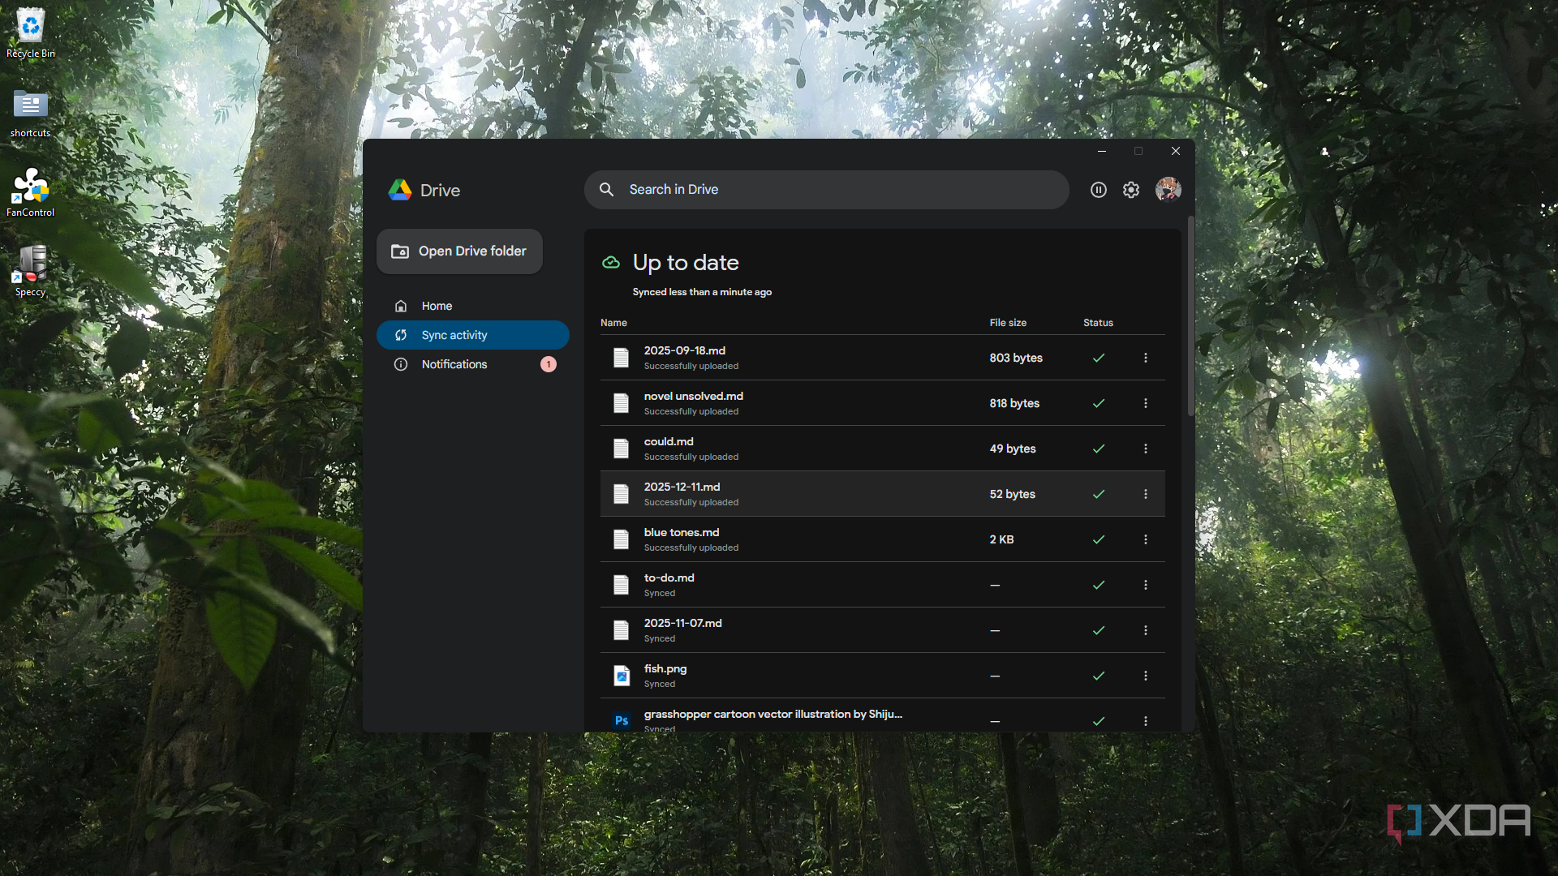
Task: Open Drive settings gear icon
Action: pyautogui.click(x=1131, y=190)
